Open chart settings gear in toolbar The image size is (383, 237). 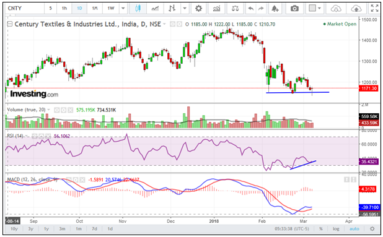tap(198, 9)
